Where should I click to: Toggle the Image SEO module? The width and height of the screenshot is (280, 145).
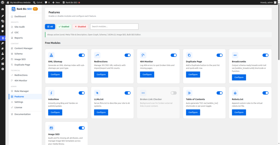pos(81,128)
